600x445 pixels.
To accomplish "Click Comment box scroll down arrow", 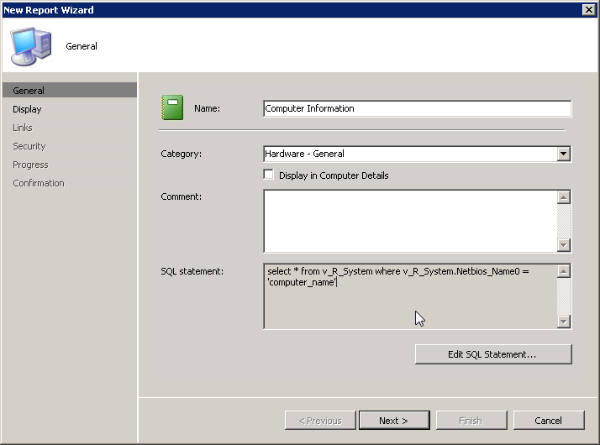I will (x=564, y=244).
